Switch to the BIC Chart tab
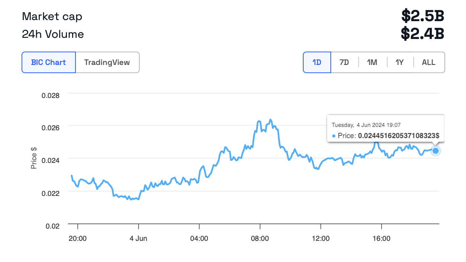The height and width of the screenshot is (262, 466). click(49, 62)
